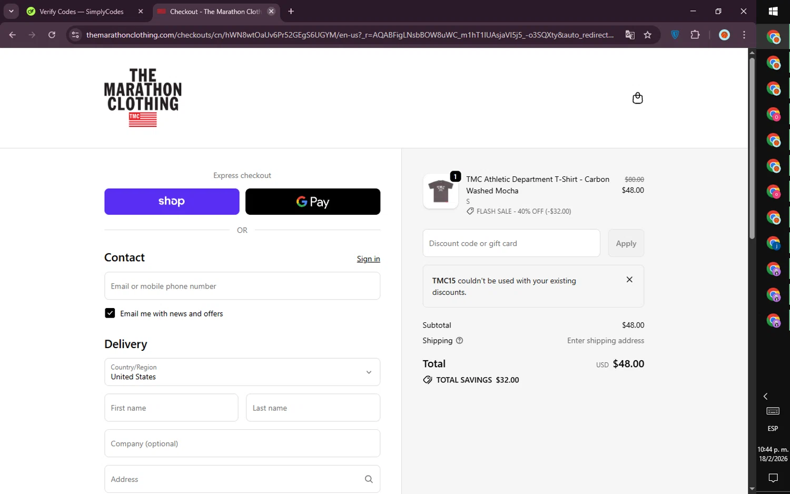Click the Company (optional) field
Viewport: 790px width, 494px height.
242,443
